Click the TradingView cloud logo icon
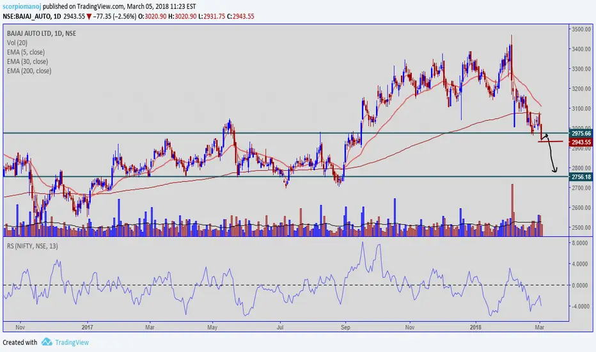 pos(47,342)
